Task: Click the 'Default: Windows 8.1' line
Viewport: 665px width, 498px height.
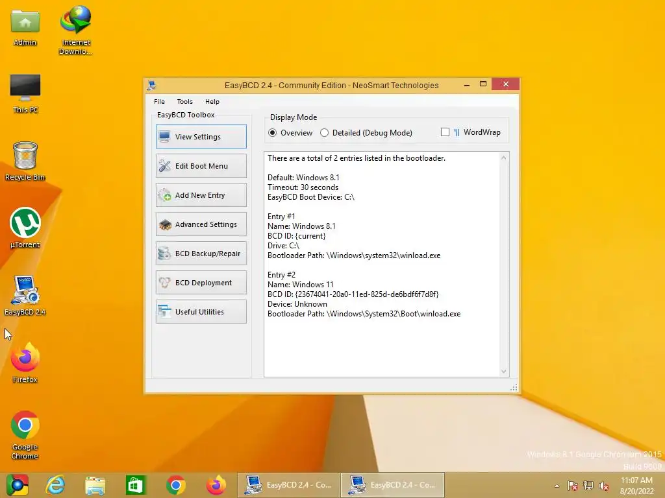Action: point(303,178)
